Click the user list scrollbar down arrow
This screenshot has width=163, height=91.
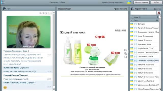[160, 90]
